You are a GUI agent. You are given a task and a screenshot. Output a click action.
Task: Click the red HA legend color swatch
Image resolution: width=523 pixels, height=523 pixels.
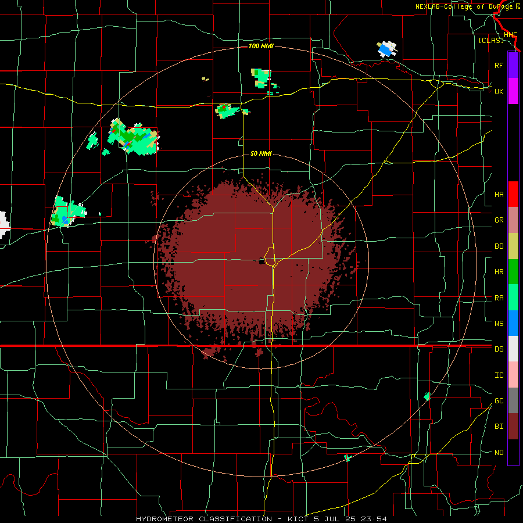point(513,194)
